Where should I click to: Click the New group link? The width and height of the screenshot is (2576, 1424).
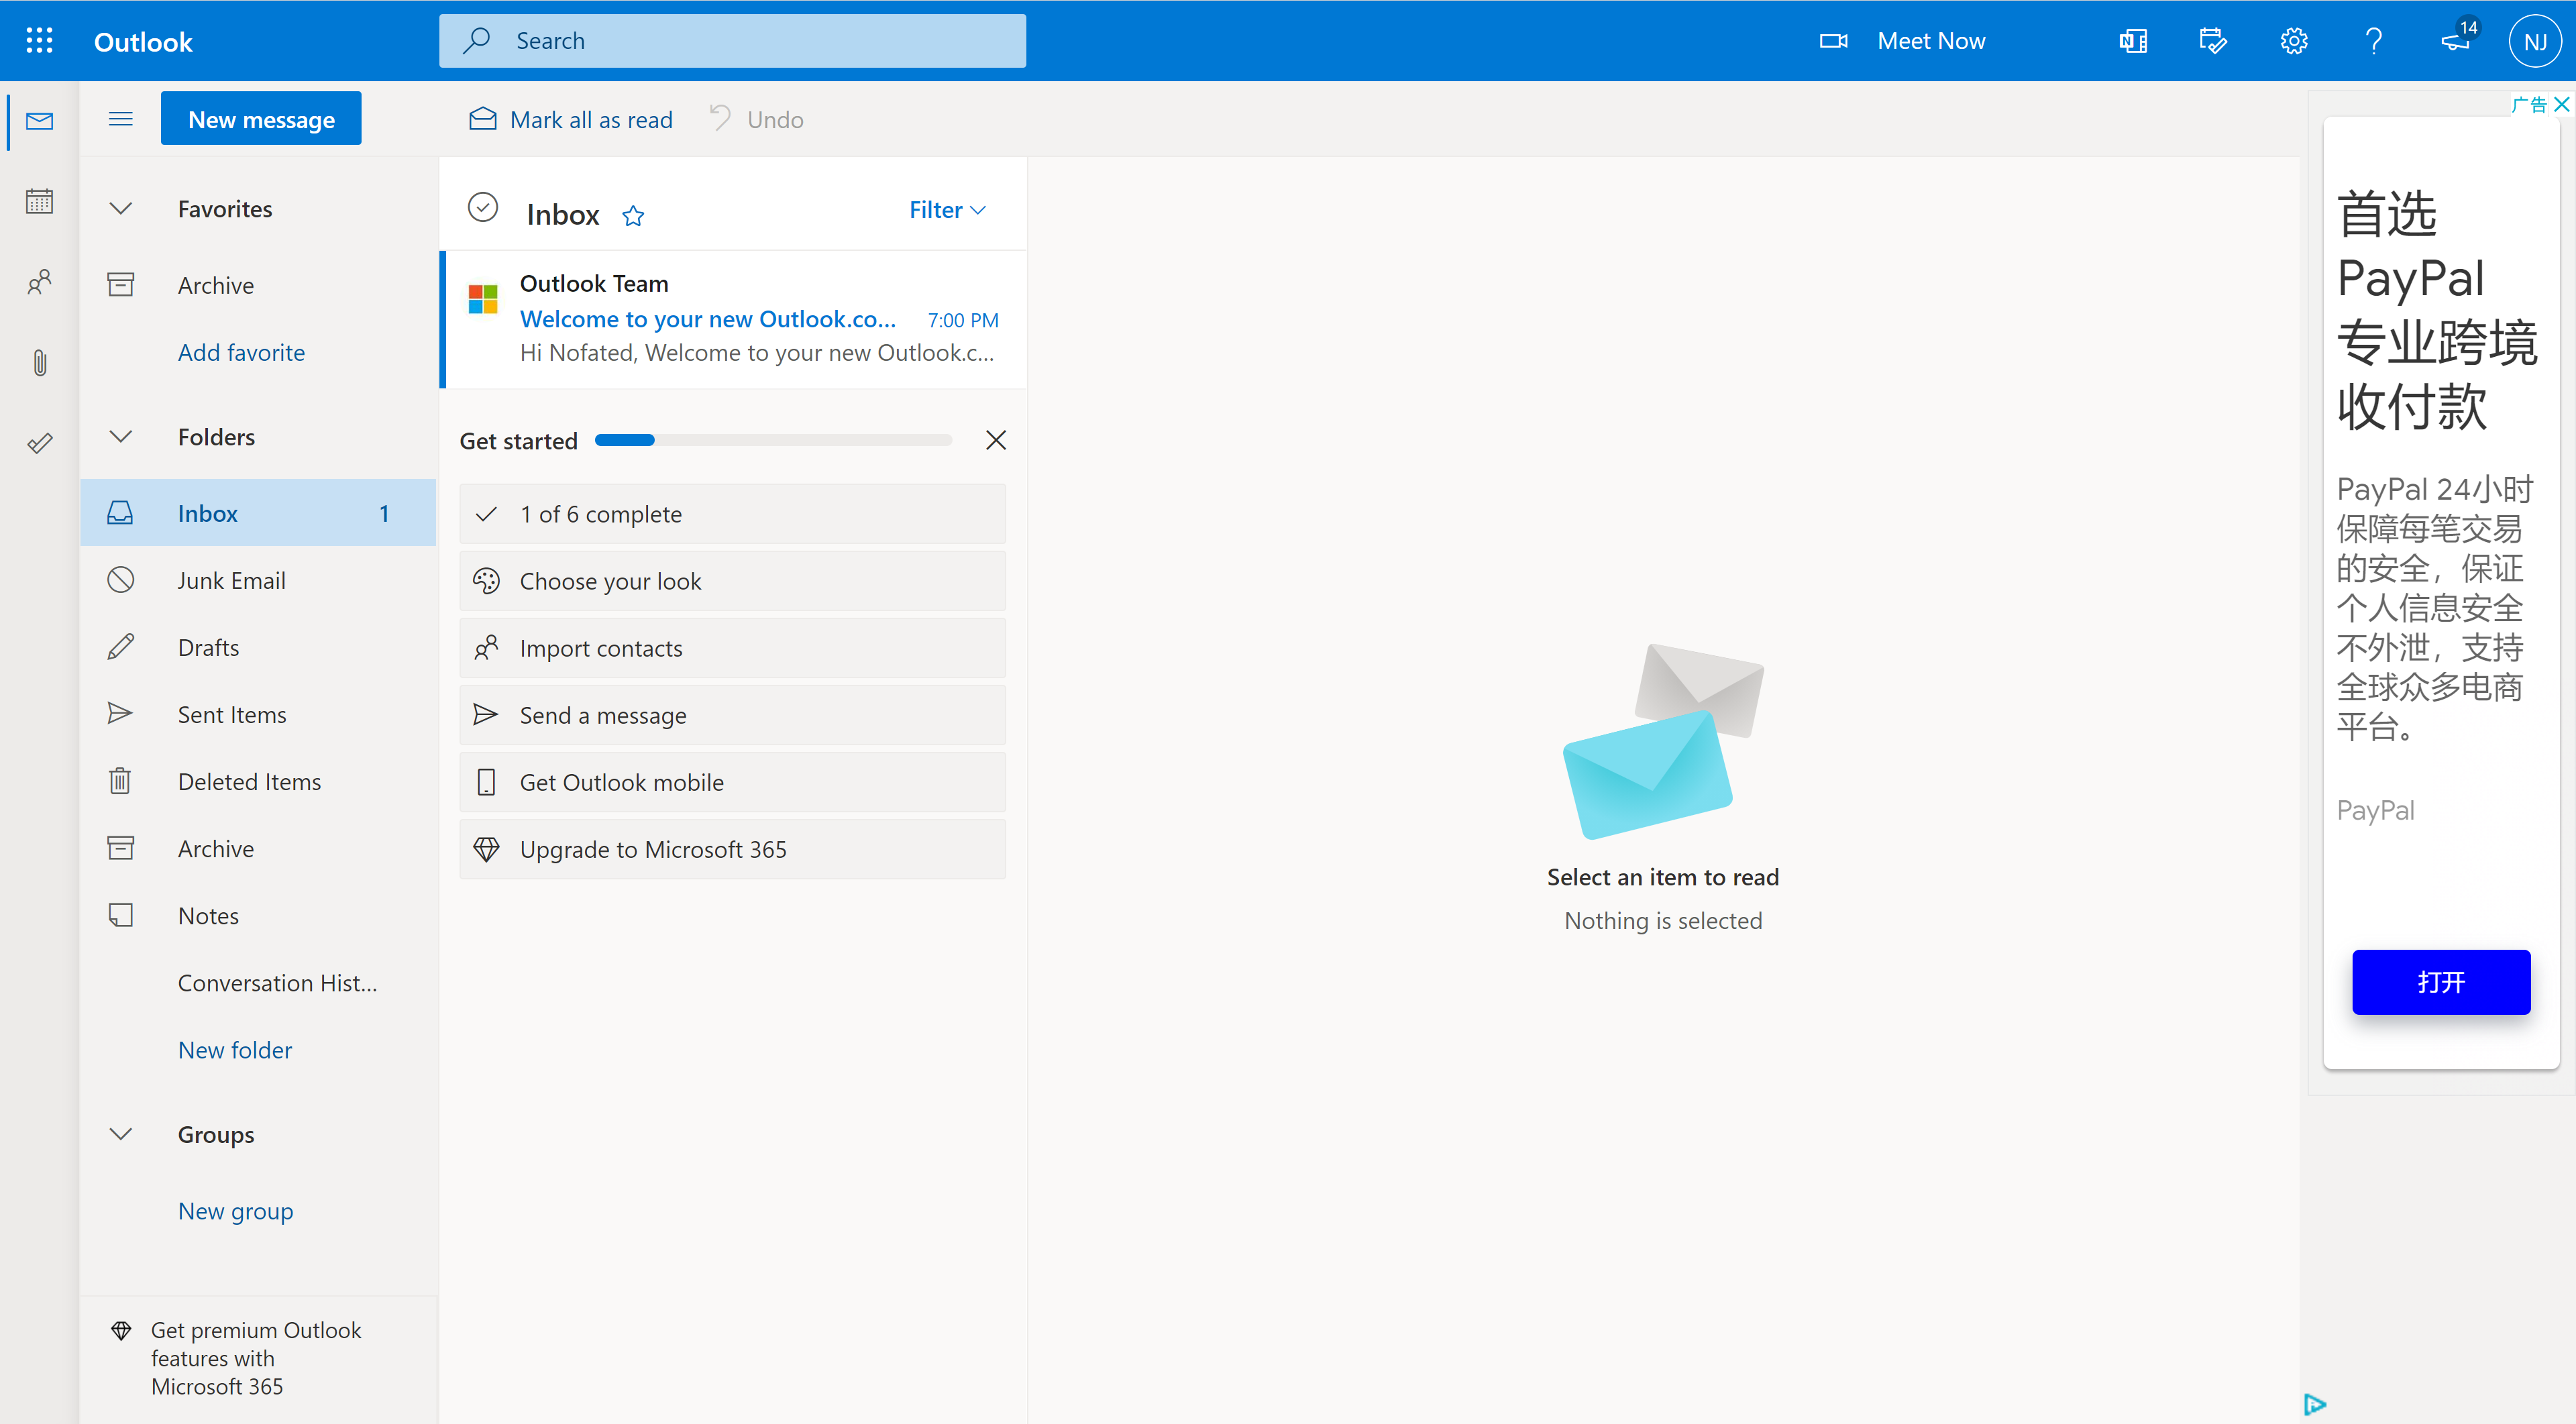coord(236,1211)
